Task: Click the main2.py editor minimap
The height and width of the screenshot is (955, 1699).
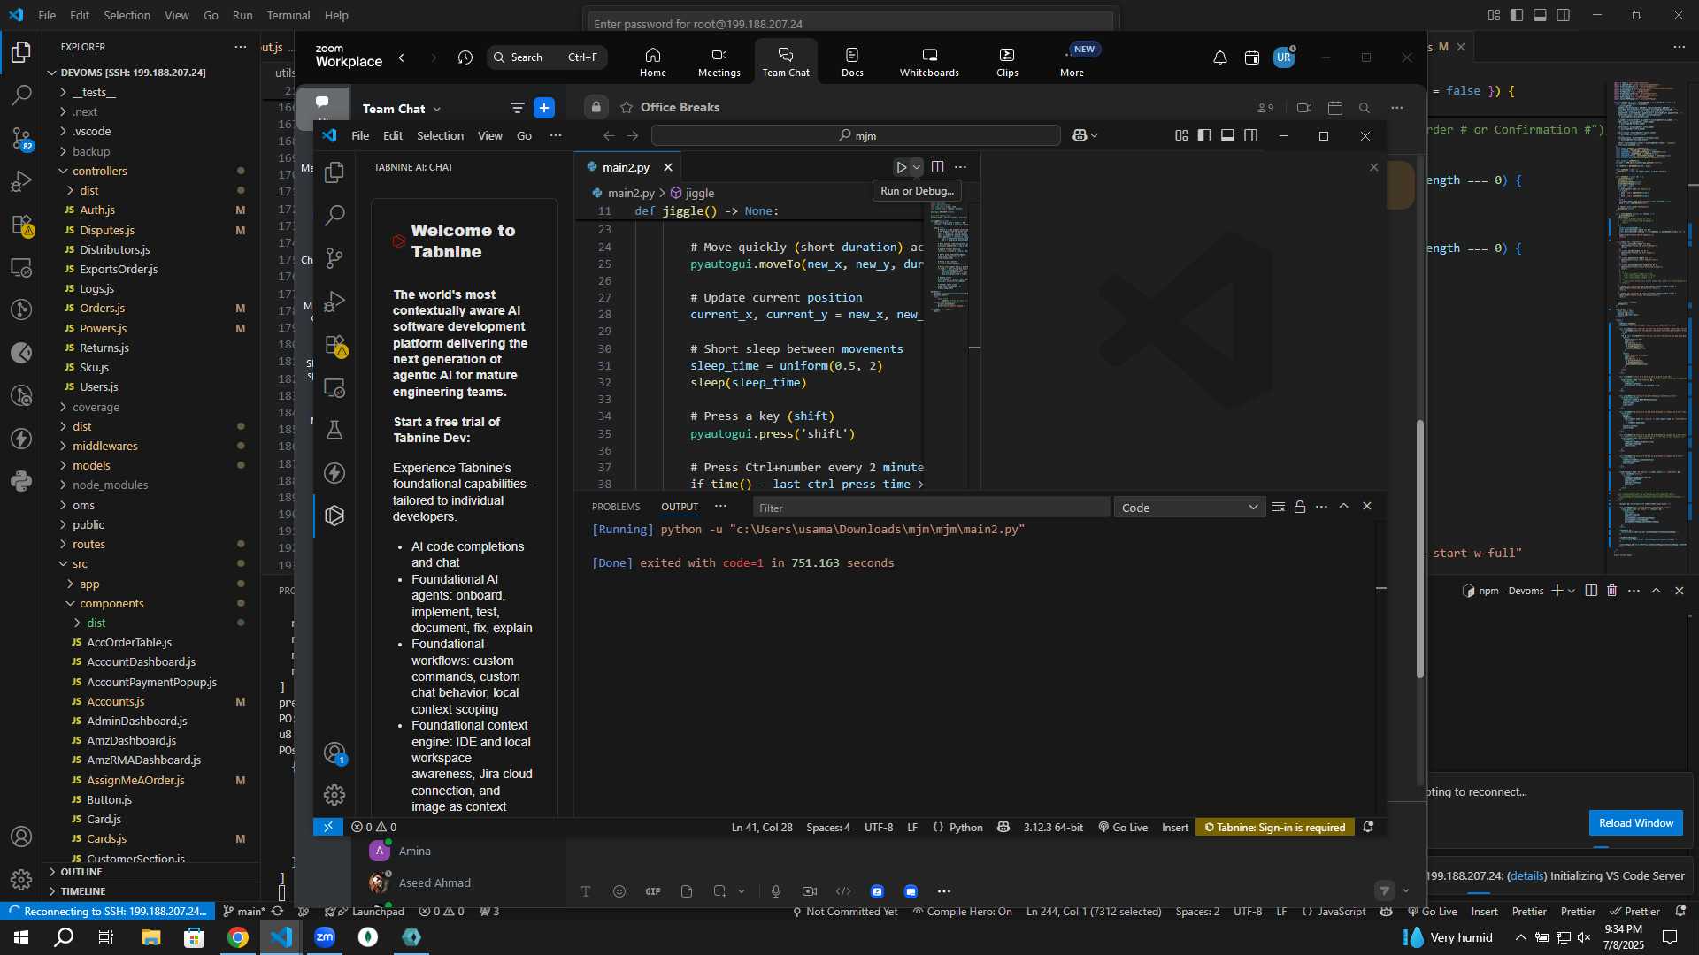Action: click(x=949, y=256)
